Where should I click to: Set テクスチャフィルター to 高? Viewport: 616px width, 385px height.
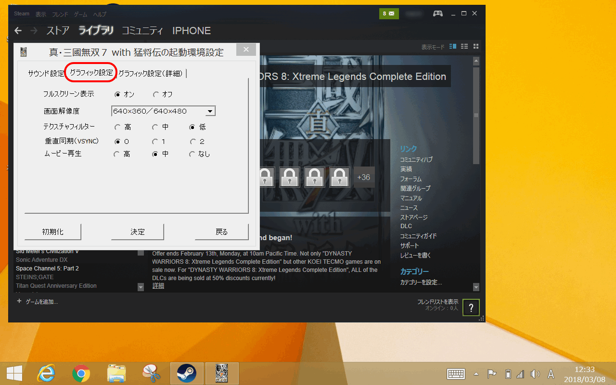tap(117, 128)
